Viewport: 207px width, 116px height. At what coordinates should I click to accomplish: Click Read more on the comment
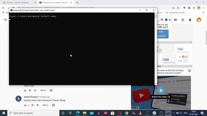click(x=29, y=86)
